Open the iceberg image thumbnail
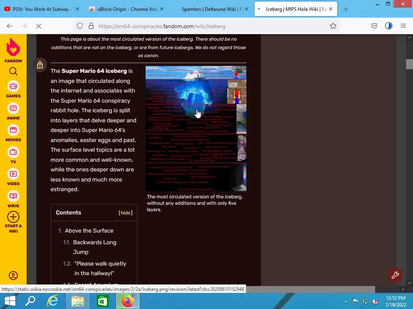 coord(196,128)
